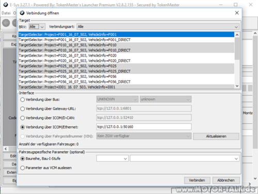Close the Verbindung öffnen dialog
Screen dimensions: 258x194
click(x=237, y=13)
